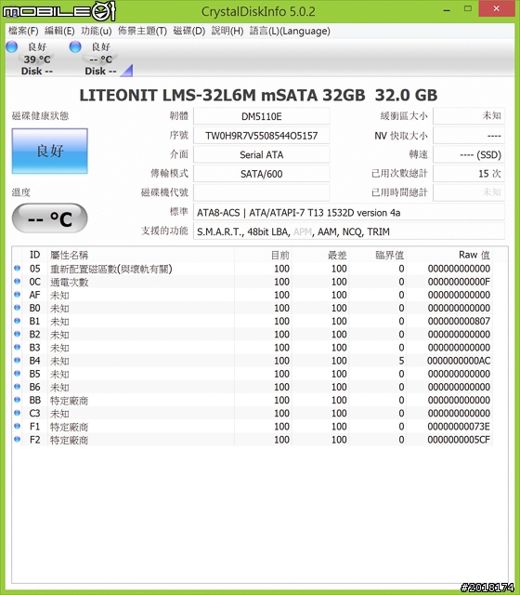The width and height of the screenshot is (520, 595).
Task: Click the -- °C temperature indicator button
Action: coord(49,218)
